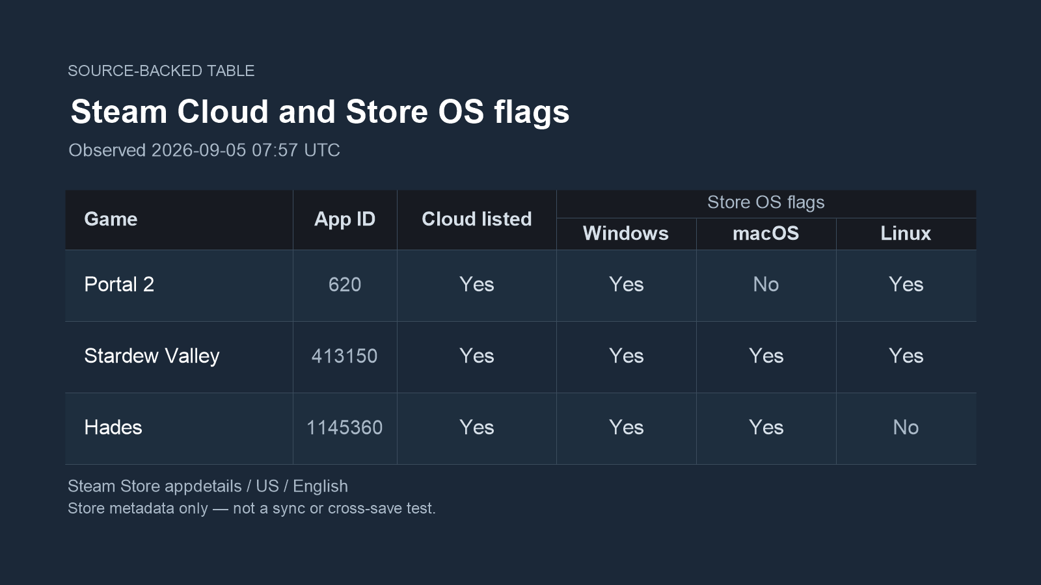Screen dimensions: 1041x585
Task: Select the 'Portal 2' game cell
Action: [x=179, y=285]
